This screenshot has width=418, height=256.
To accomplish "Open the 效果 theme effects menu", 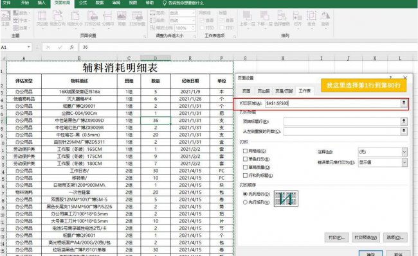I will click(x=22, y=28).
